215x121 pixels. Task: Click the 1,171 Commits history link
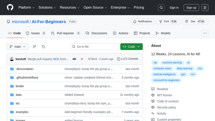(128, 59)
